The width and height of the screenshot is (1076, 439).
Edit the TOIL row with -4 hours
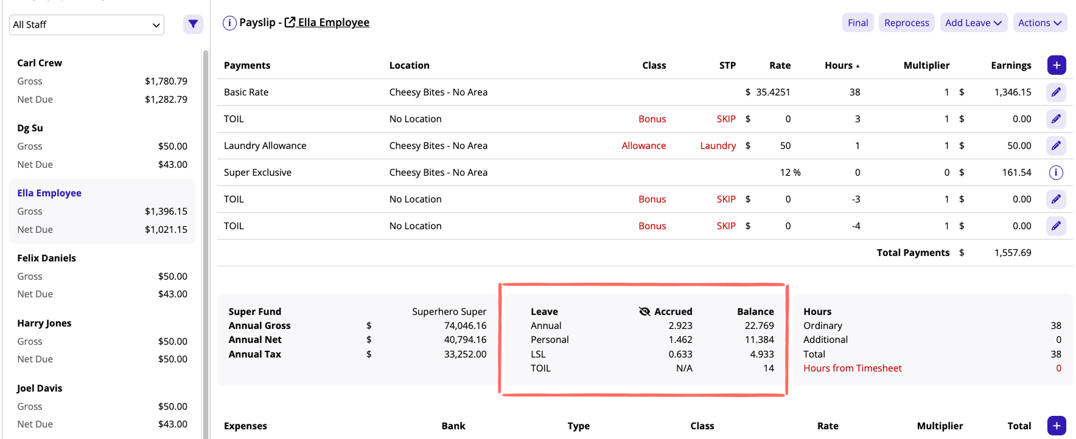1056,226
